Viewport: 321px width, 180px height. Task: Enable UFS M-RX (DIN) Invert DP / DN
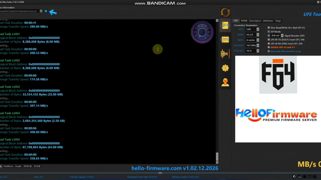point(269,44)
